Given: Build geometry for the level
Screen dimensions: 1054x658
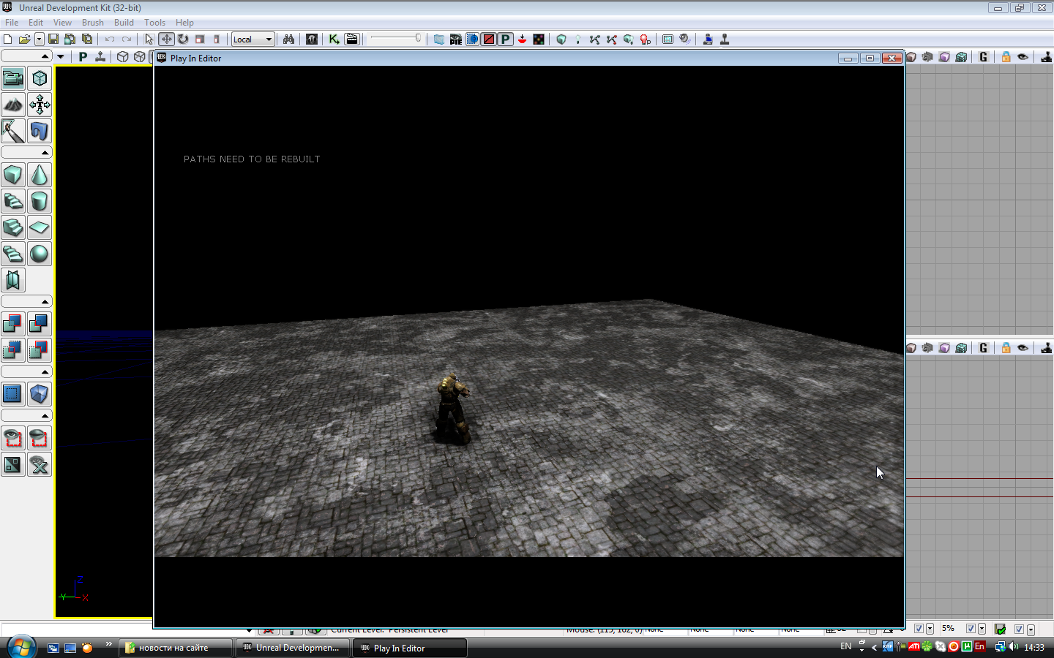Looking at the screenshot, I should point(561,39).
